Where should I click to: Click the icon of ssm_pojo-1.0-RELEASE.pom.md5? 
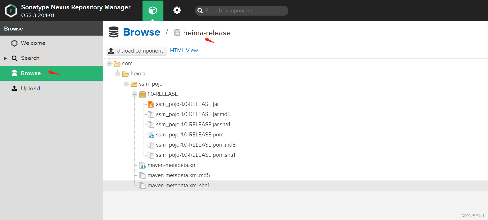coord(151,145)
